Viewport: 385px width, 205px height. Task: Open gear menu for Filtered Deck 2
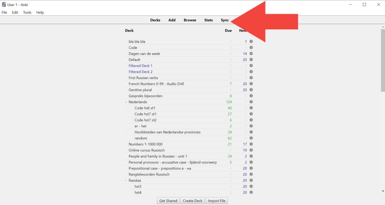tap(251, 72)
